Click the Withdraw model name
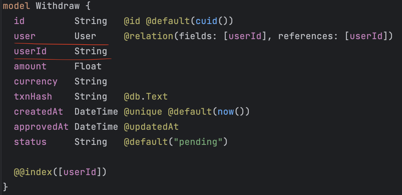The image size is (402, 195). [x=57, y=6]
